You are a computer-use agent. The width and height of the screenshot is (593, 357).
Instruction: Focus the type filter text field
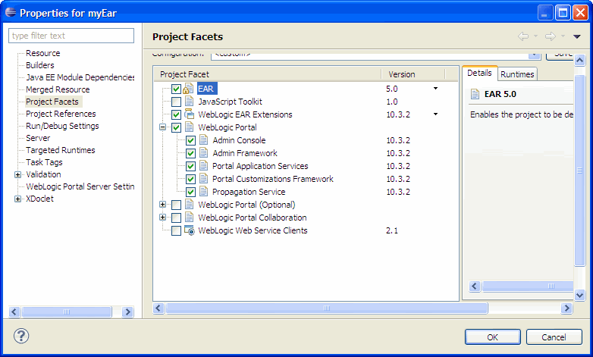tap(71, 36)
